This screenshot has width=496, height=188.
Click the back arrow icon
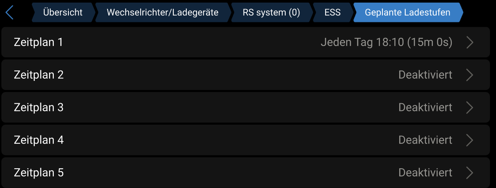click(x=9, y=12)
